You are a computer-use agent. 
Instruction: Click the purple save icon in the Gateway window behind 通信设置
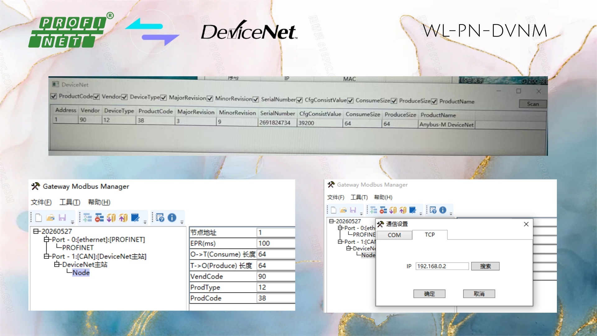coord(353,210)
